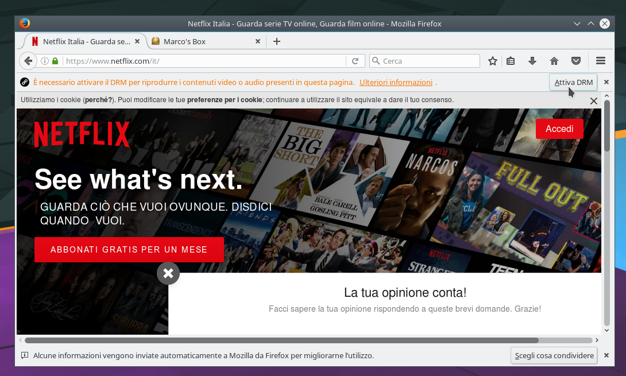
Task: Close the Marco's Box tab
Action: click(x=258, y=41)
